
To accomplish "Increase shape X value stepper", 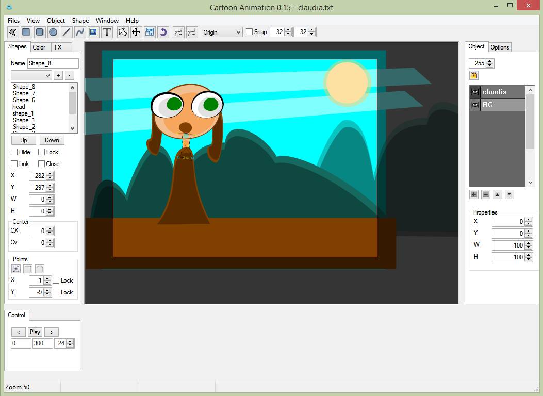I will pos(50,174).
